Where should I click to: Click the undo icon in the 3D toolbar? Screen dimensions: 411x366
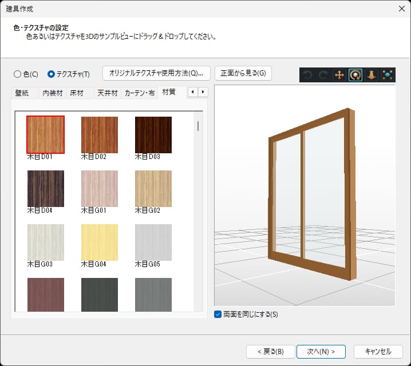click(x=307, y=75)
